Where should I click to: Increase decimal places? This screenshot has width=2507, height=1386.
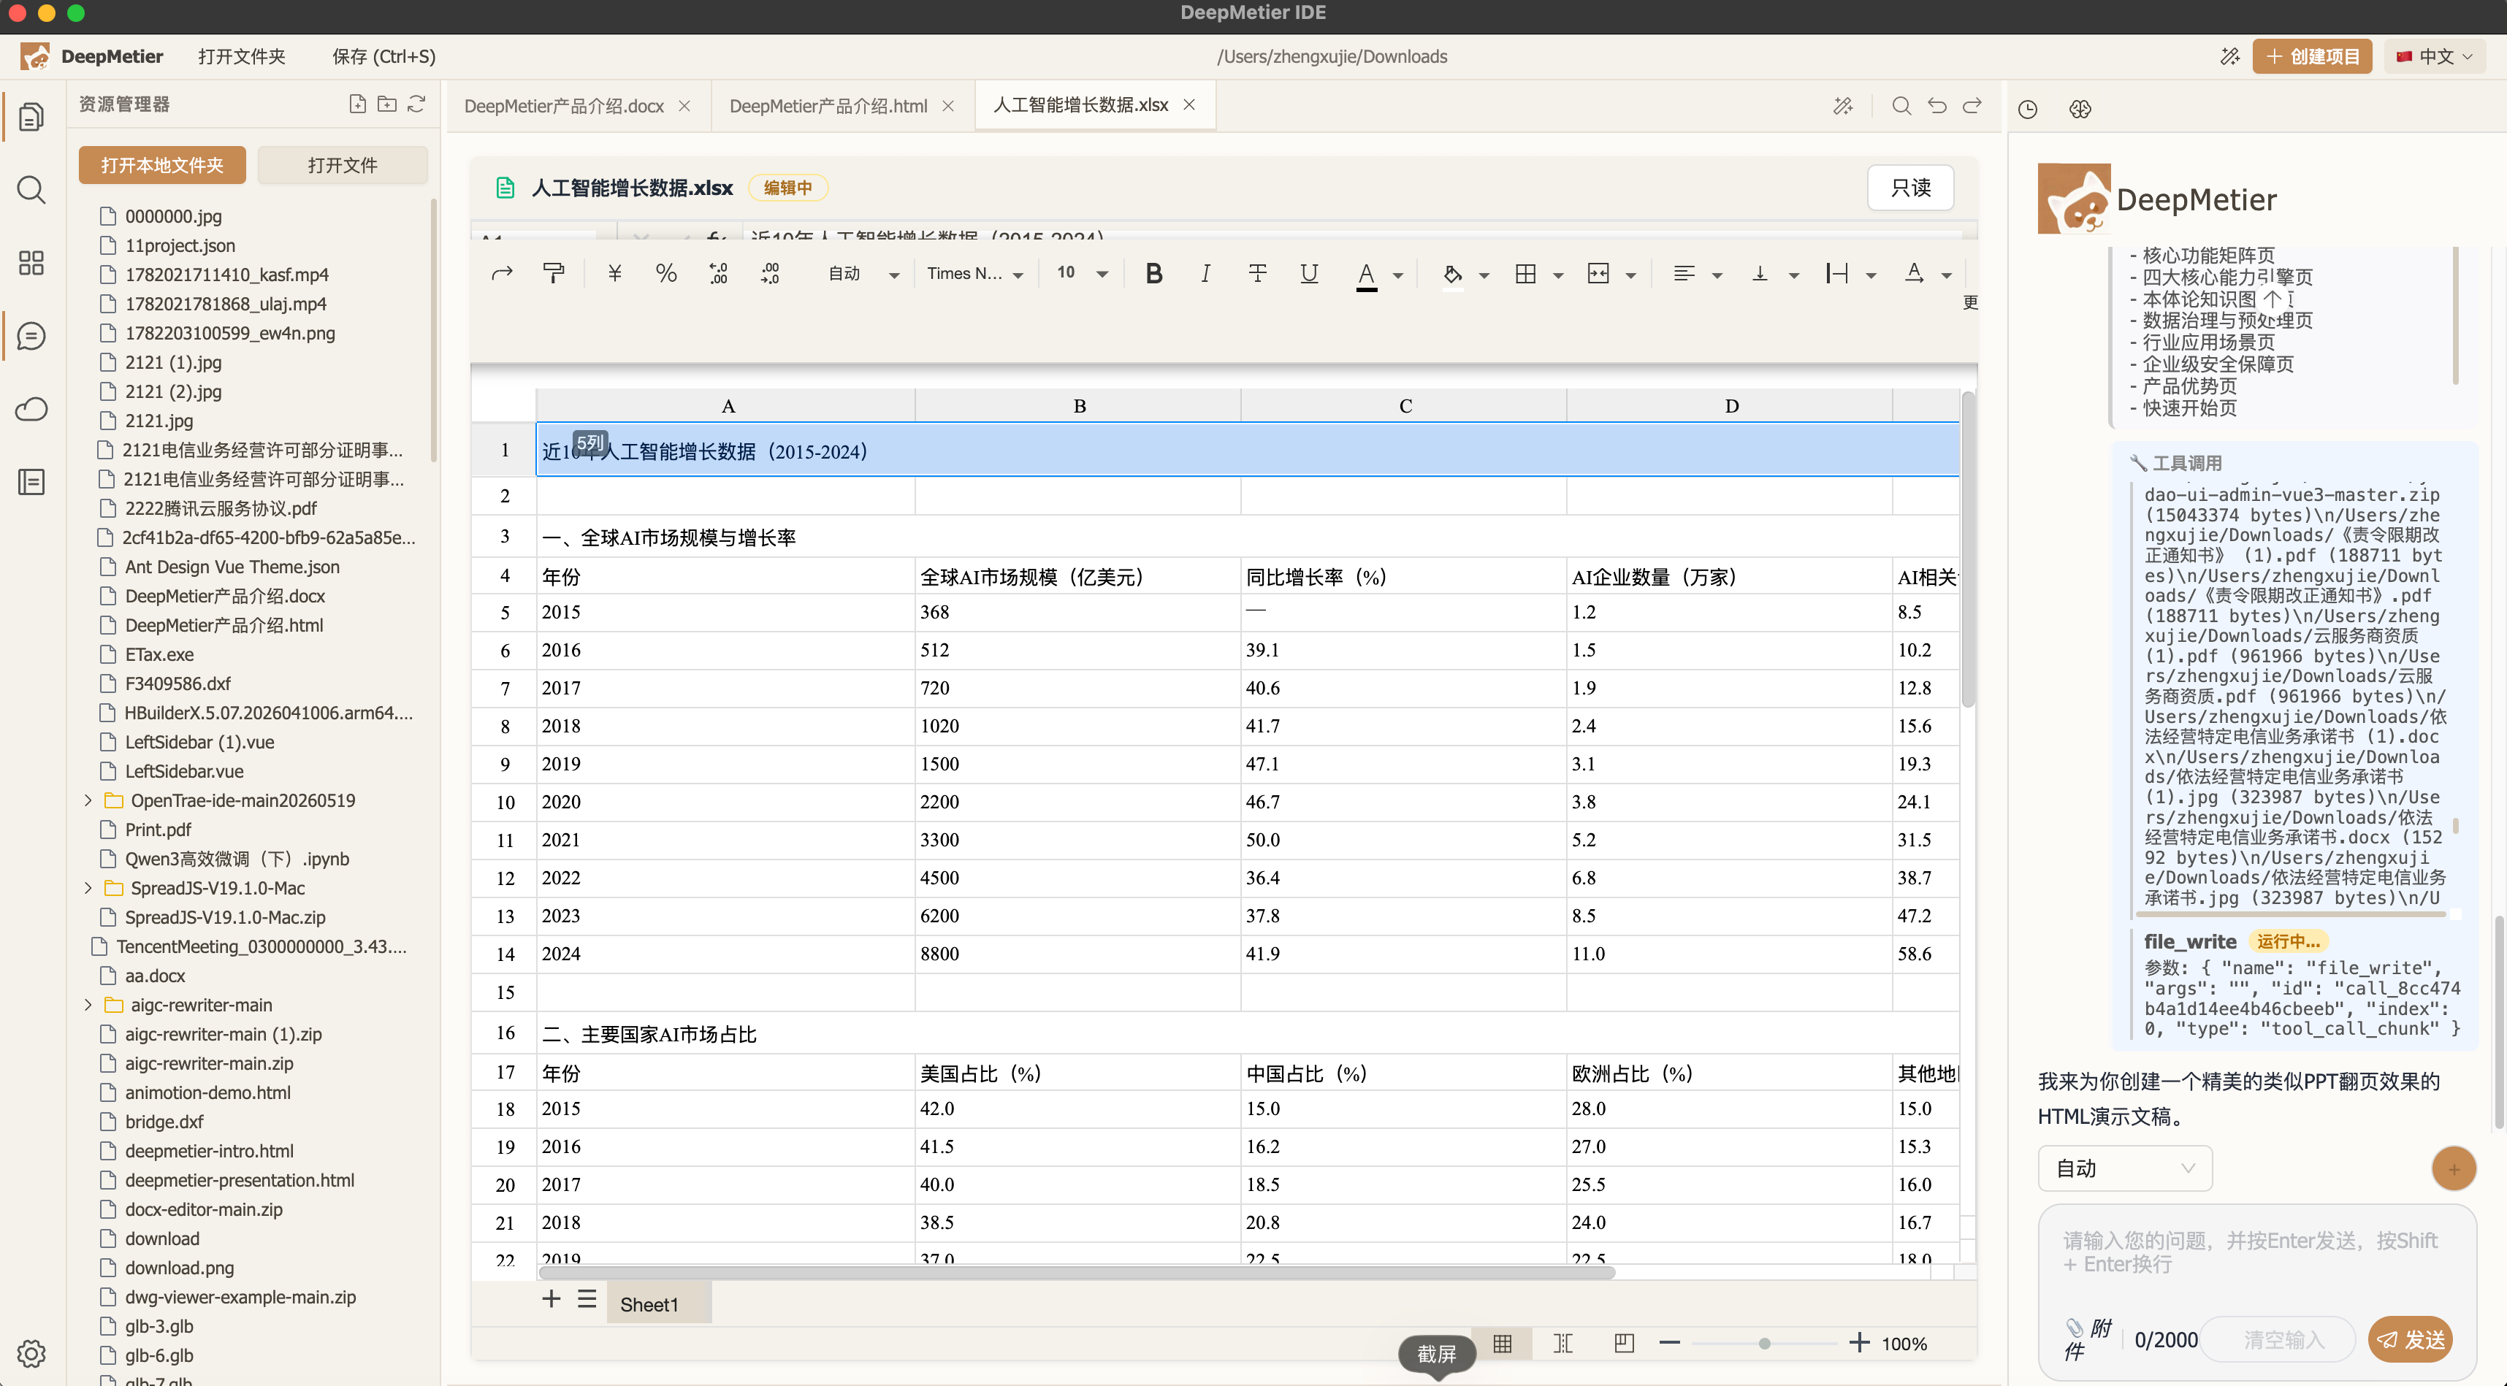[x=770, y=273]
